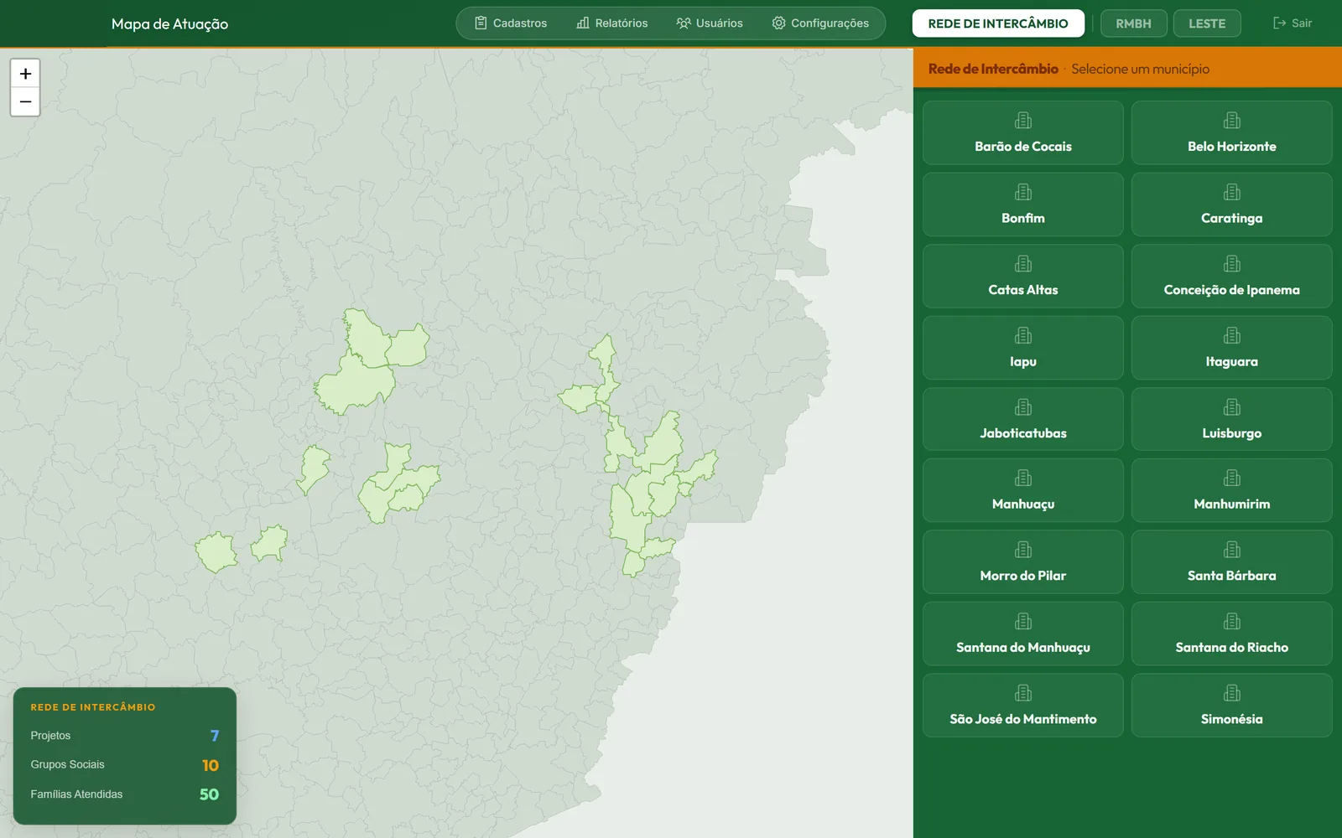Zoom out the map with minus button
Screen dimensions: 1342x838
point(25,101)
